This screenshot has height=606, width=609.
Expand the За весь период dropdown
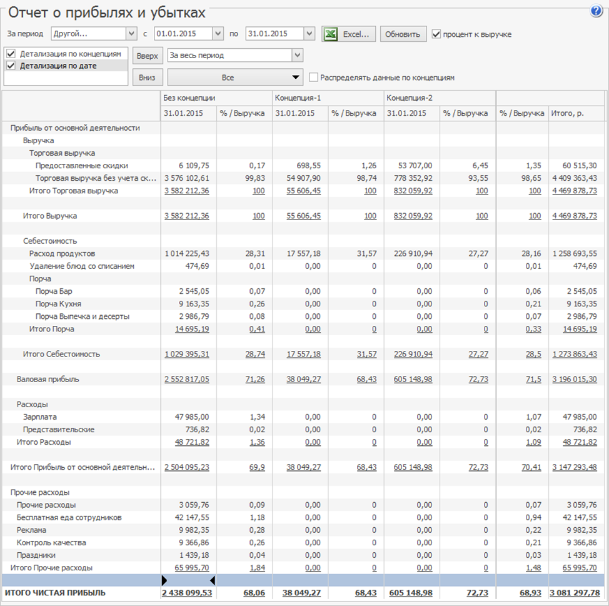[x=297, y=55]
